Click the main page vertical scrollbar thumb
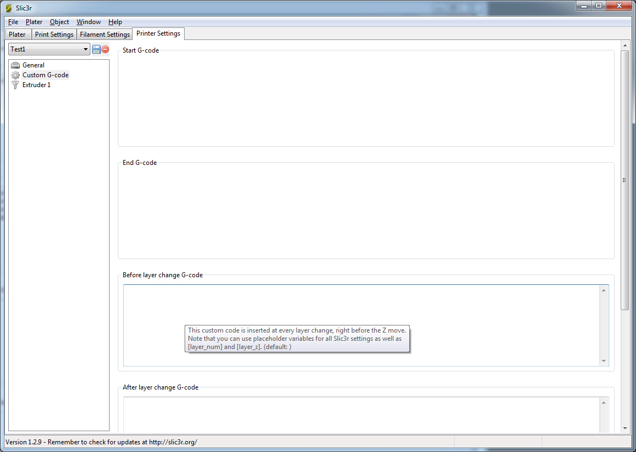The height and width of the screenshot is (452, 636). point(625,180)
